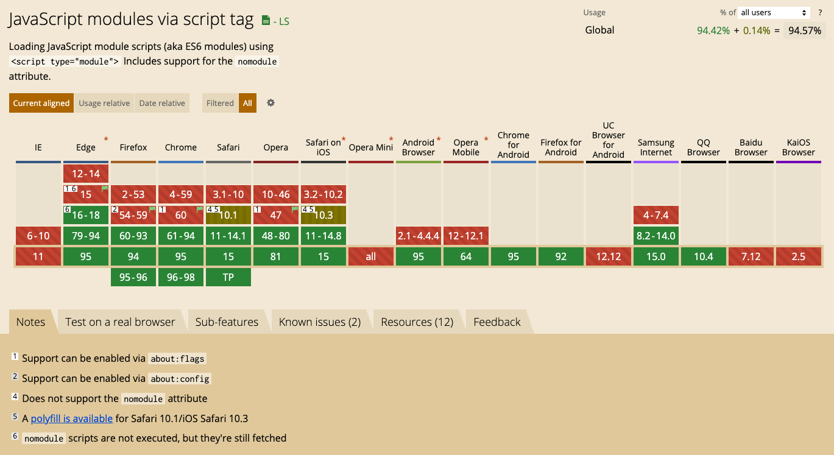Click the QQ Browser 10.4 cell
This screenshot has width=834, height=455.
pyautogui.click(x=704, y=256)
